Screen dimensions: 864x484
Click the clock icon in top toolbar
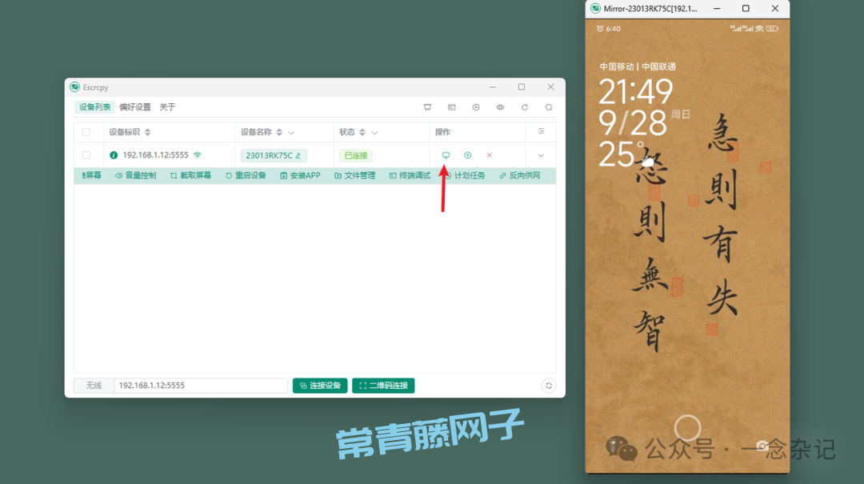[x=476, y=107]
